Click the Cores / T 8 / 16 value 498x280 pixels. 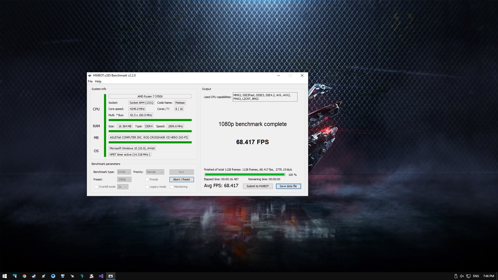pos(179,109)
